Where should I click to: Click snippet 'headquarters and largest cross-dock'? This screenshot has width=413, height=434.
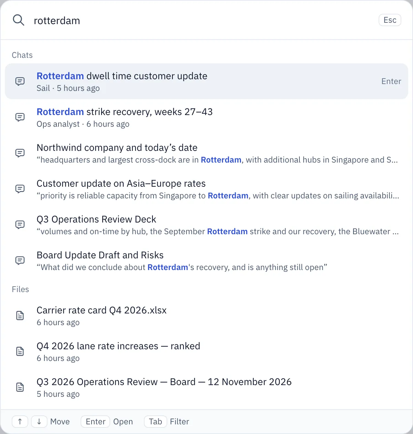pos(217,160)
